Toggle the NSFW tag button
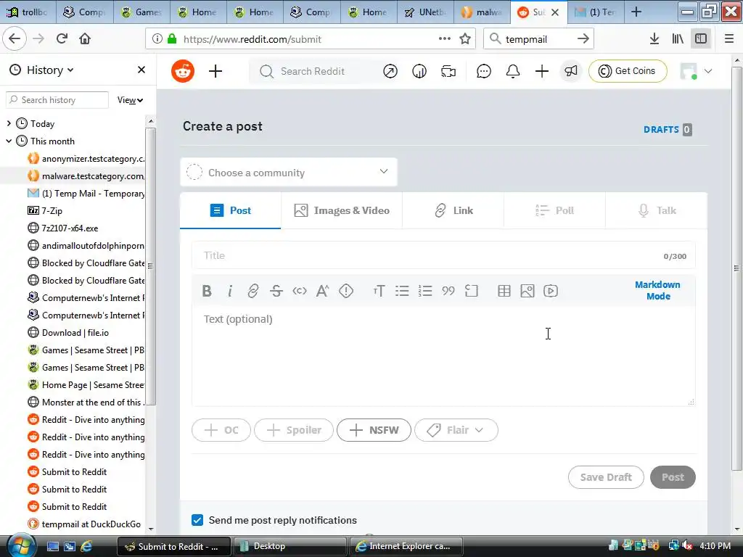743x557 pixels. (x=374, y=430)
